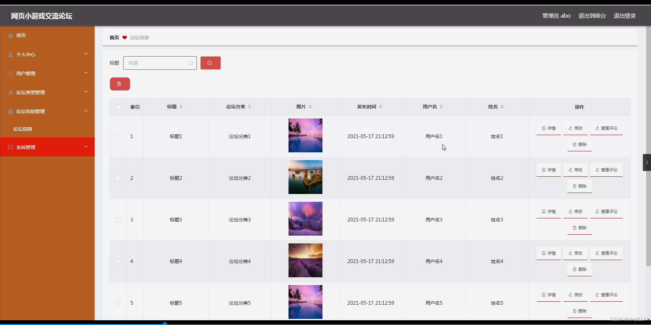This screenshot has height=325, width=651.
Task: Open the collapsed right side panel arrow
Action: click(x=647, y=162)
